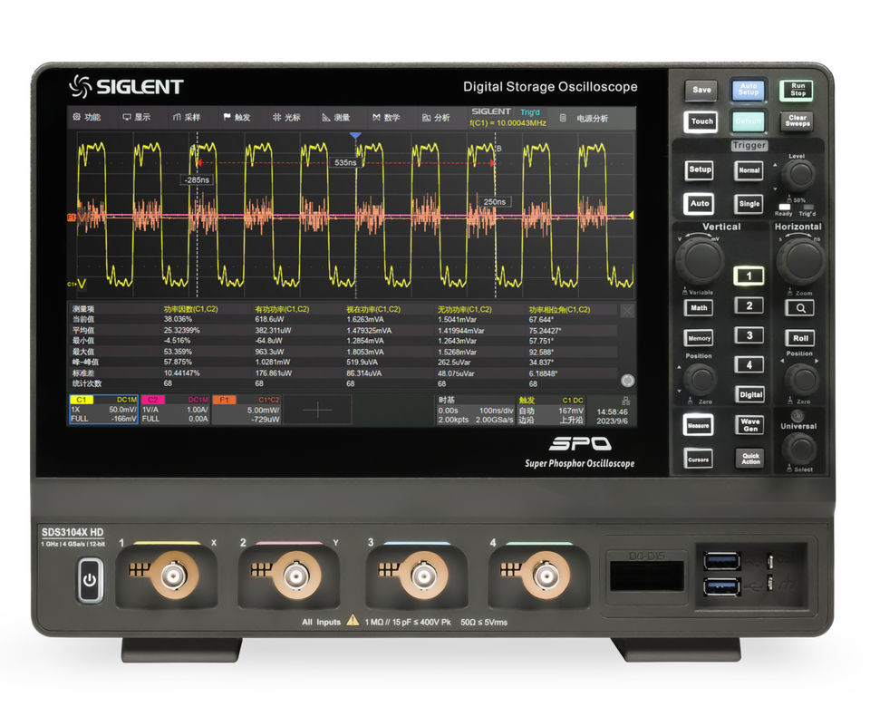Screen dimensions: 870x716
Task: Open the 时基 timebase settings box
Action: click(x=476, y=410)
